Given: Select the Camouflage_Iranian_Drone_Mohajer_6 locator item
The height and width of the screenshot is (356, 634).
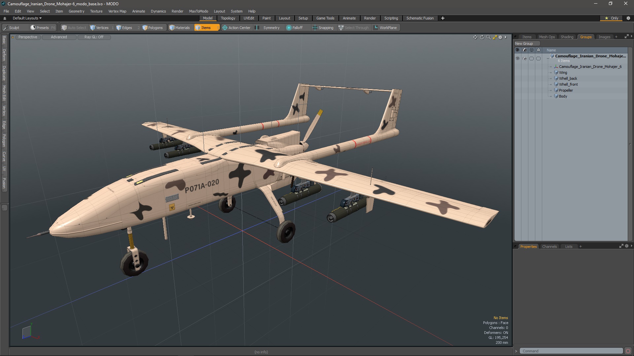Looking at the screenshot, I should pyautogui.click(x=590, y=67).
